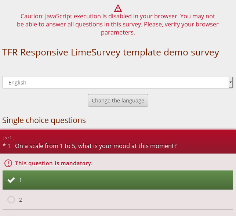Click the mood scale question text
The height and width of the screenshot is (216, 236).
(x=96, y=146)
